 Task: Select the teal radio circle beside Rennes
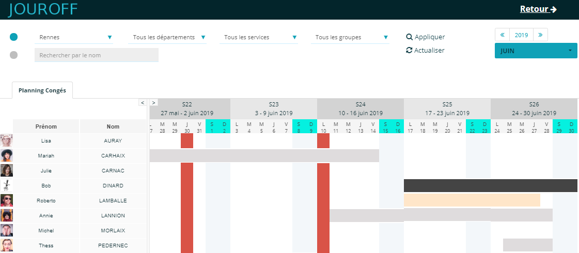[14, 37]
